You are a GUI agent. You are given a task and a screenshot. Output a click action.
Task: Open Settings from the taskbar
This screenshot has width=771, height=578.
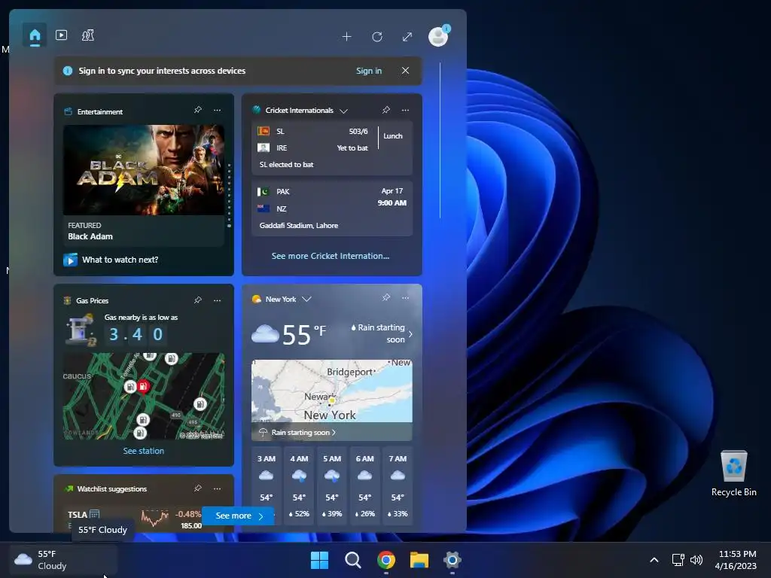453,560
